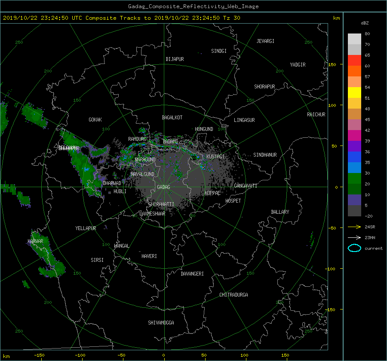Click the GADAG radar center label
This screenshot has width=387, height=361.
[164, 187]
